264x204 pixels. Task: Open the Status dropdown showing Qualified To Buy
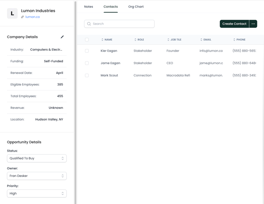coord(37,158)
